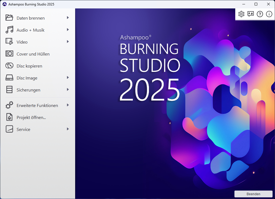Expand the Video submenu arrow
Screen dimensions: 275x199
point(68,42)
